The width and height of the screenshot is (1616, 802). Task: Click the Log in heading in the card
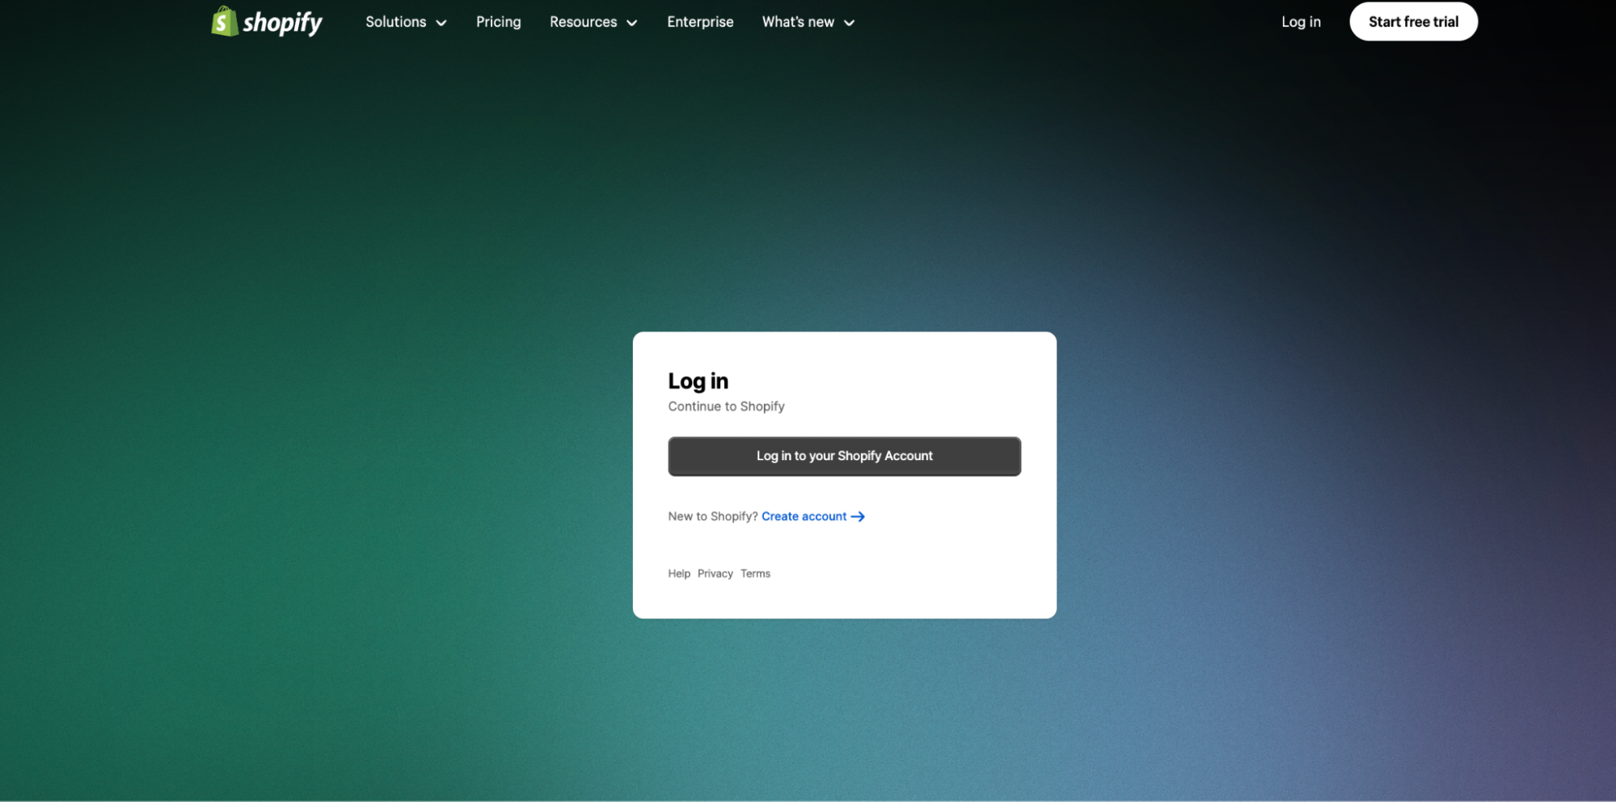coord(698,381)
